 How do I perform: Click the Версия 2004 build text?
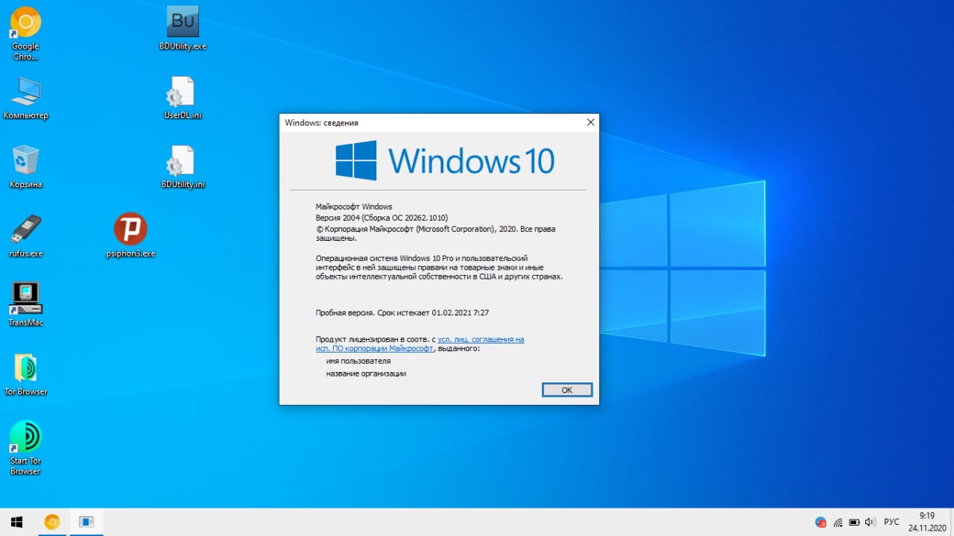point(382,218)
